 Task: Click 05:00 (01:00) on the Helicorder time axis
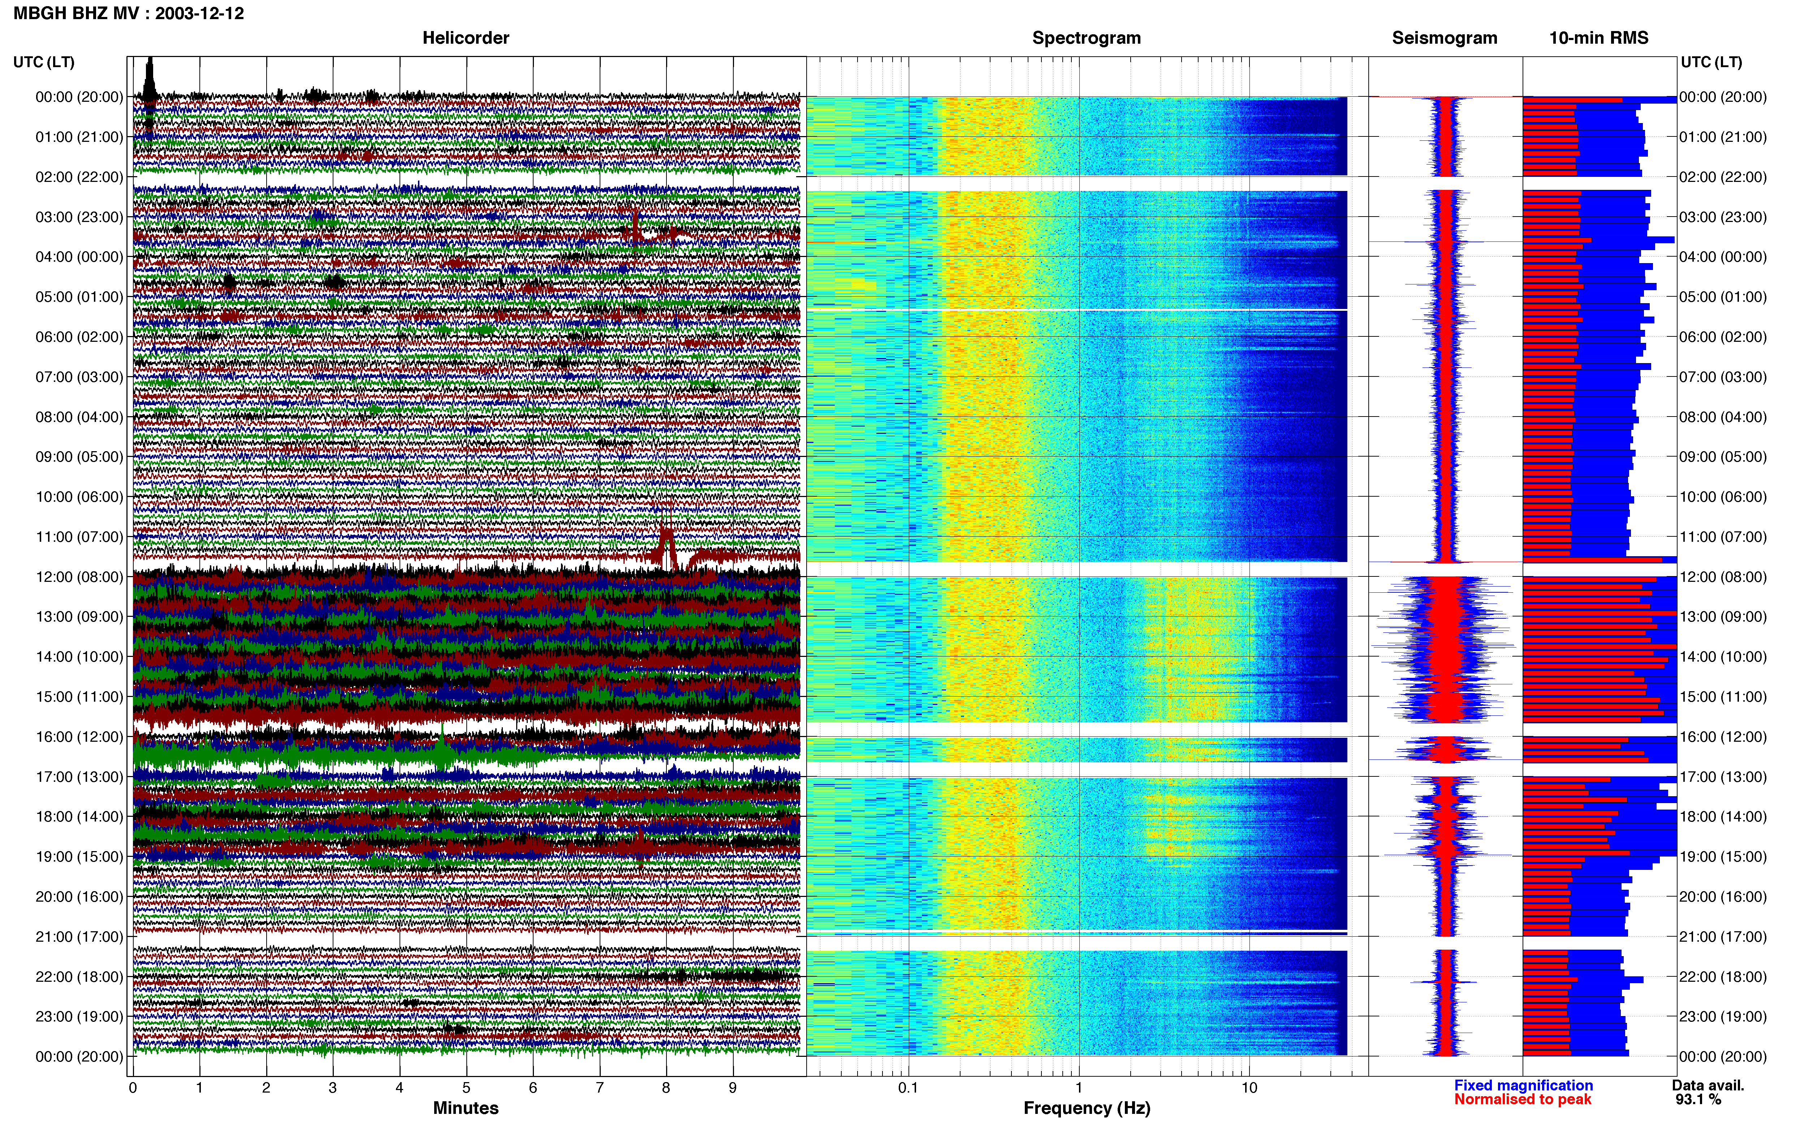79,297
